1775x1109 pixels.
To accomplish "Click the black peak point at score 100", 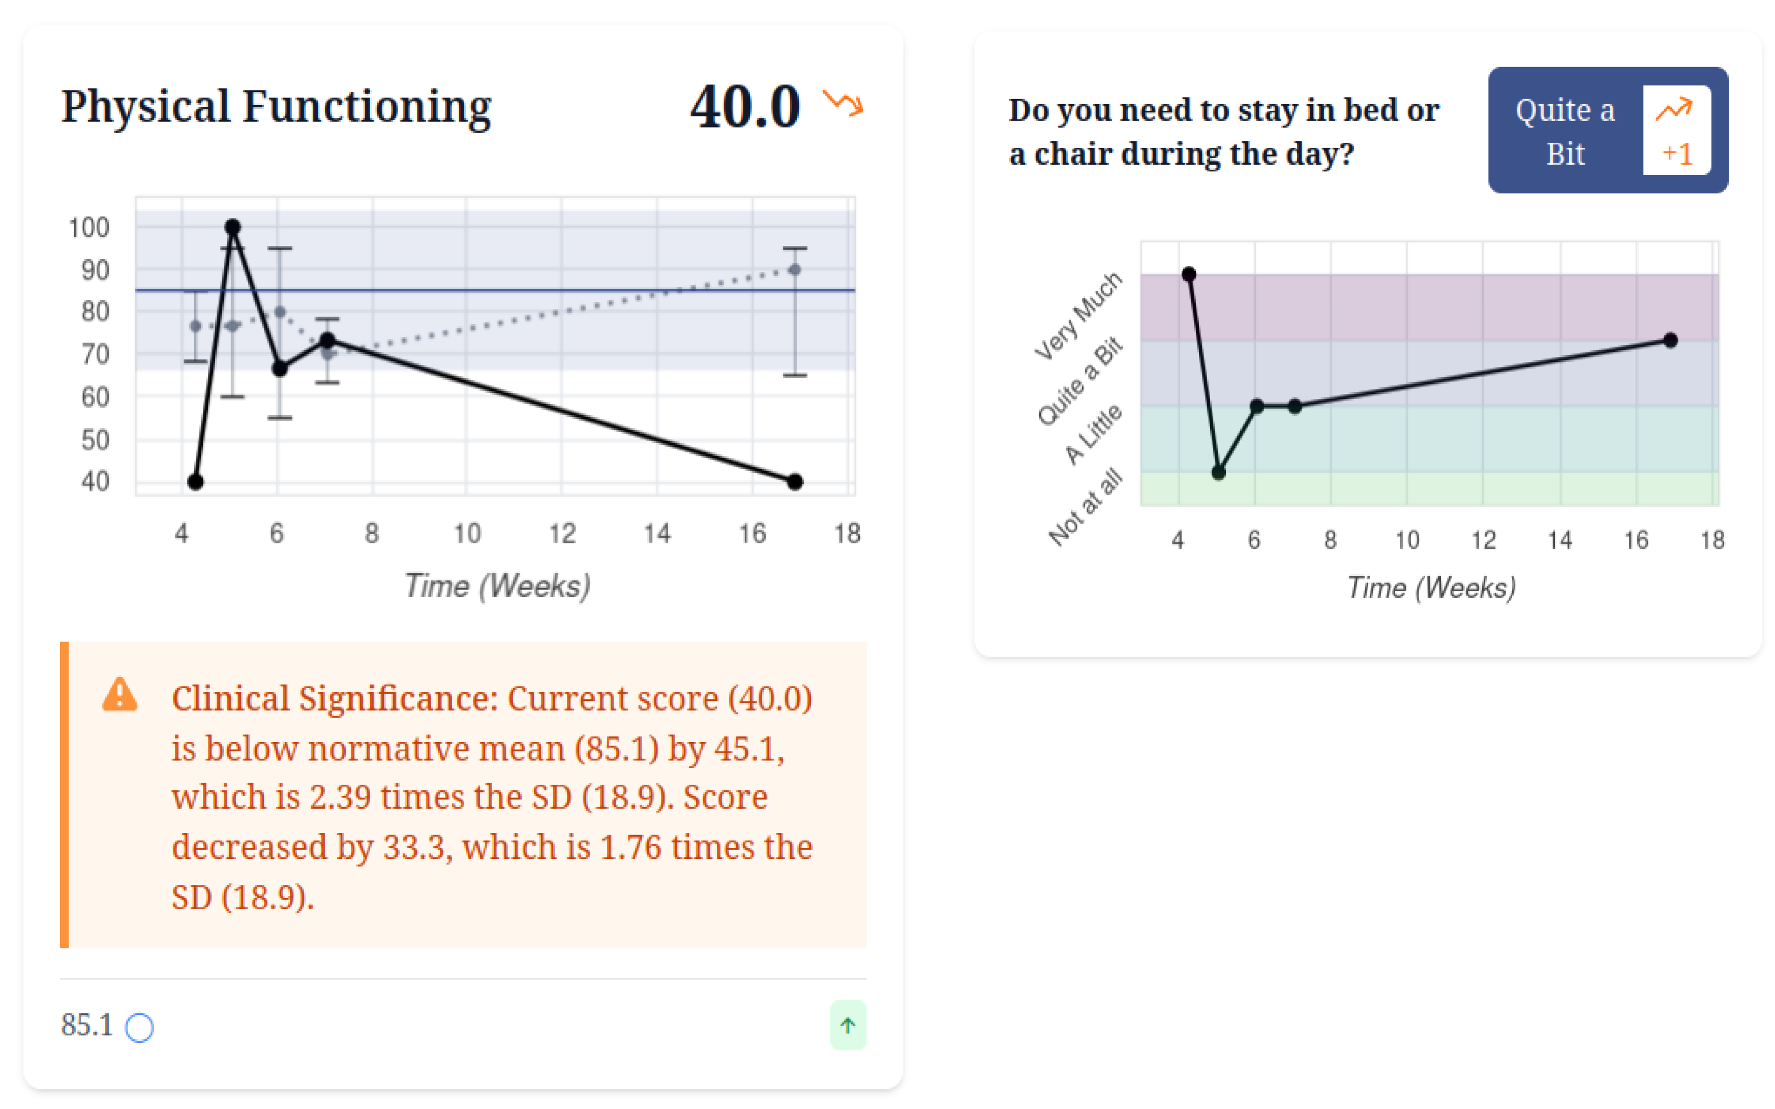I will 232,227.
